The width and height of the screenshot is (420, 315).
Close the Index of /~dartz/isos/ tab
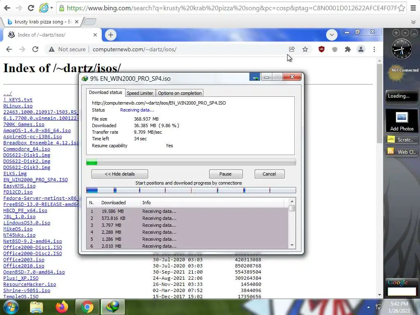click(x=95, y=35)
